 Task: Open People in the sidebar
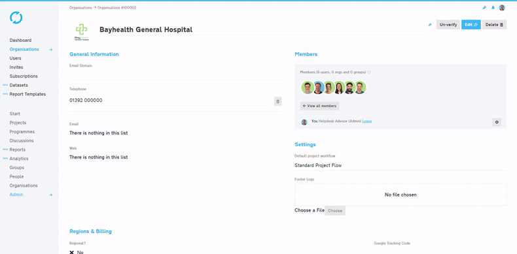click(16, 177)
